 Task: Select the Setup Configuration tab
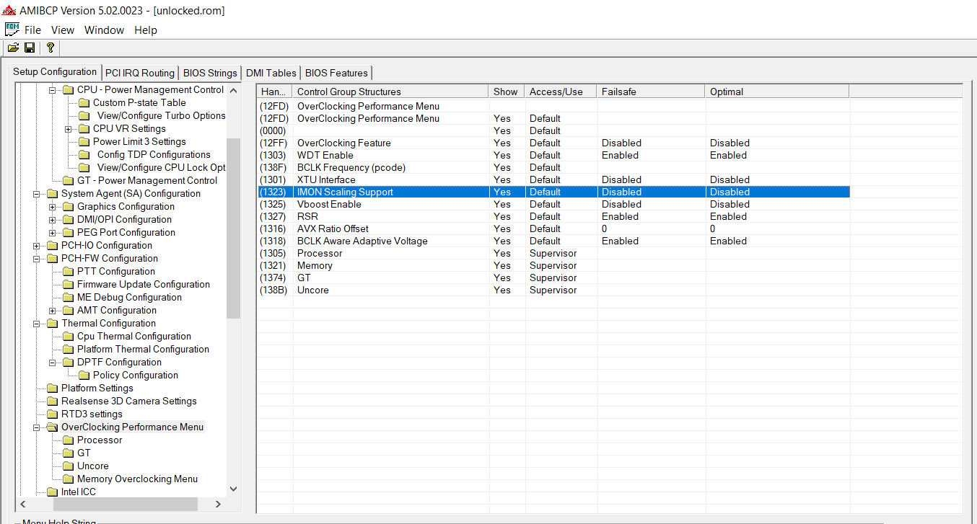click(55, 71)
